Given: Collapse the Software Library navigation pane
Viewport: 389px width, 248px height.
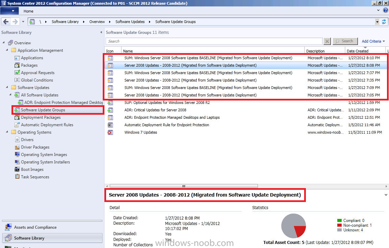Looking at the screenshot, I should click(x=101, y=32).
